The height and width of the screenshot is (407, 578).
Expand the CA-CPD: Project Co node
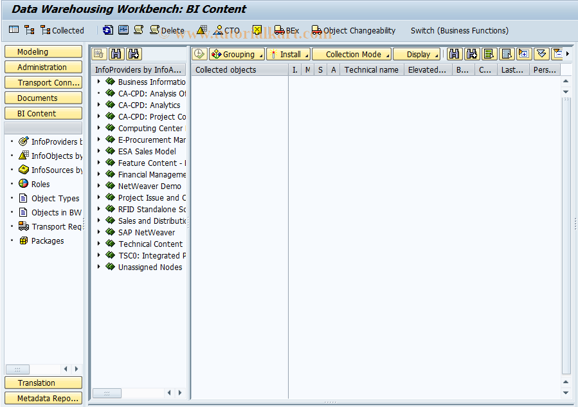[98, 116]
